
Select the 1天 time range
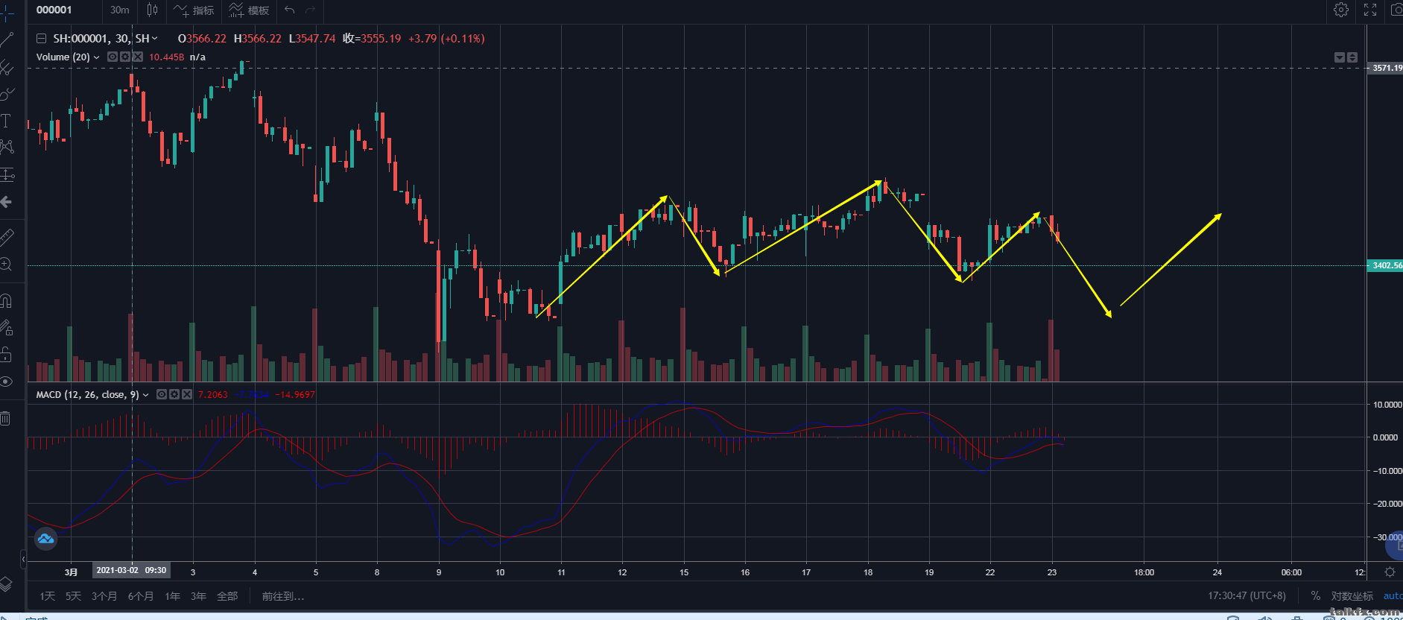coord(48,596)
